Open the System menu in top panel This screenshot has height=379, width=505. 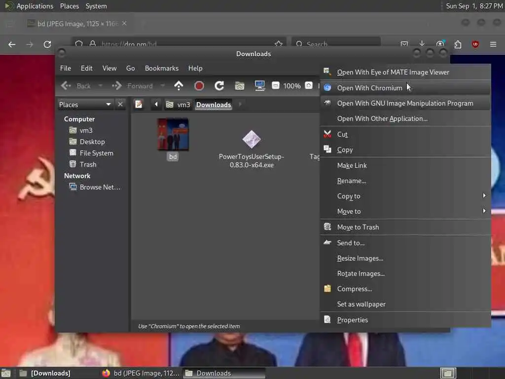96,6
